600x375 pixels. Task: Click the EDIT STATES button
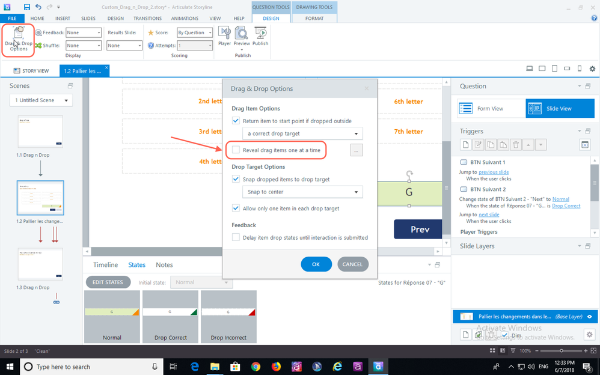click(108, 282)
